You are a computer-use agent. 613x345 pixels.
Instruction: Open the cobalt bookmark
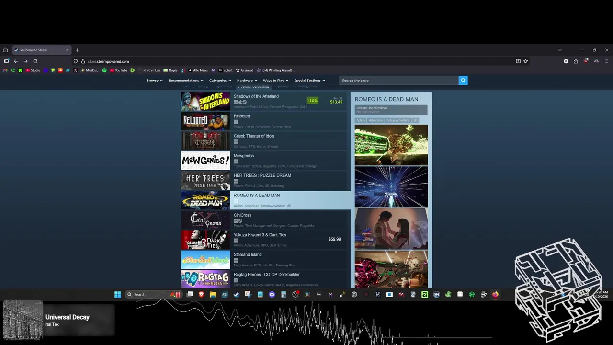tap(225, 70)
